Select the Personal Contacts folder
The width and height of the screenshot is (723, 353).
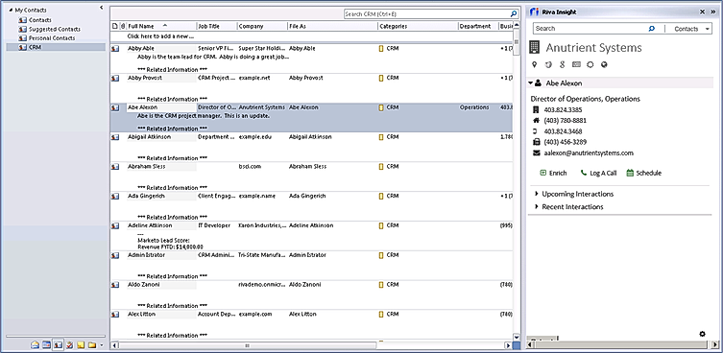[52, 38]
